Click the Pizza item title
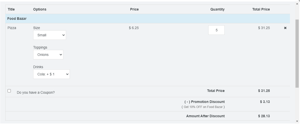 [x=12, y=28]
